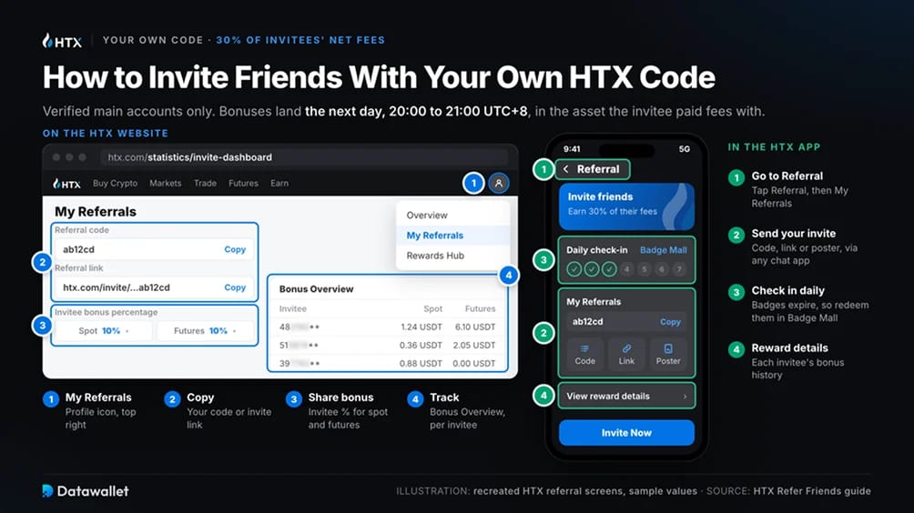Select My Referrals in profile menu
Screen dimensions: 914x513
pos(453,236)
